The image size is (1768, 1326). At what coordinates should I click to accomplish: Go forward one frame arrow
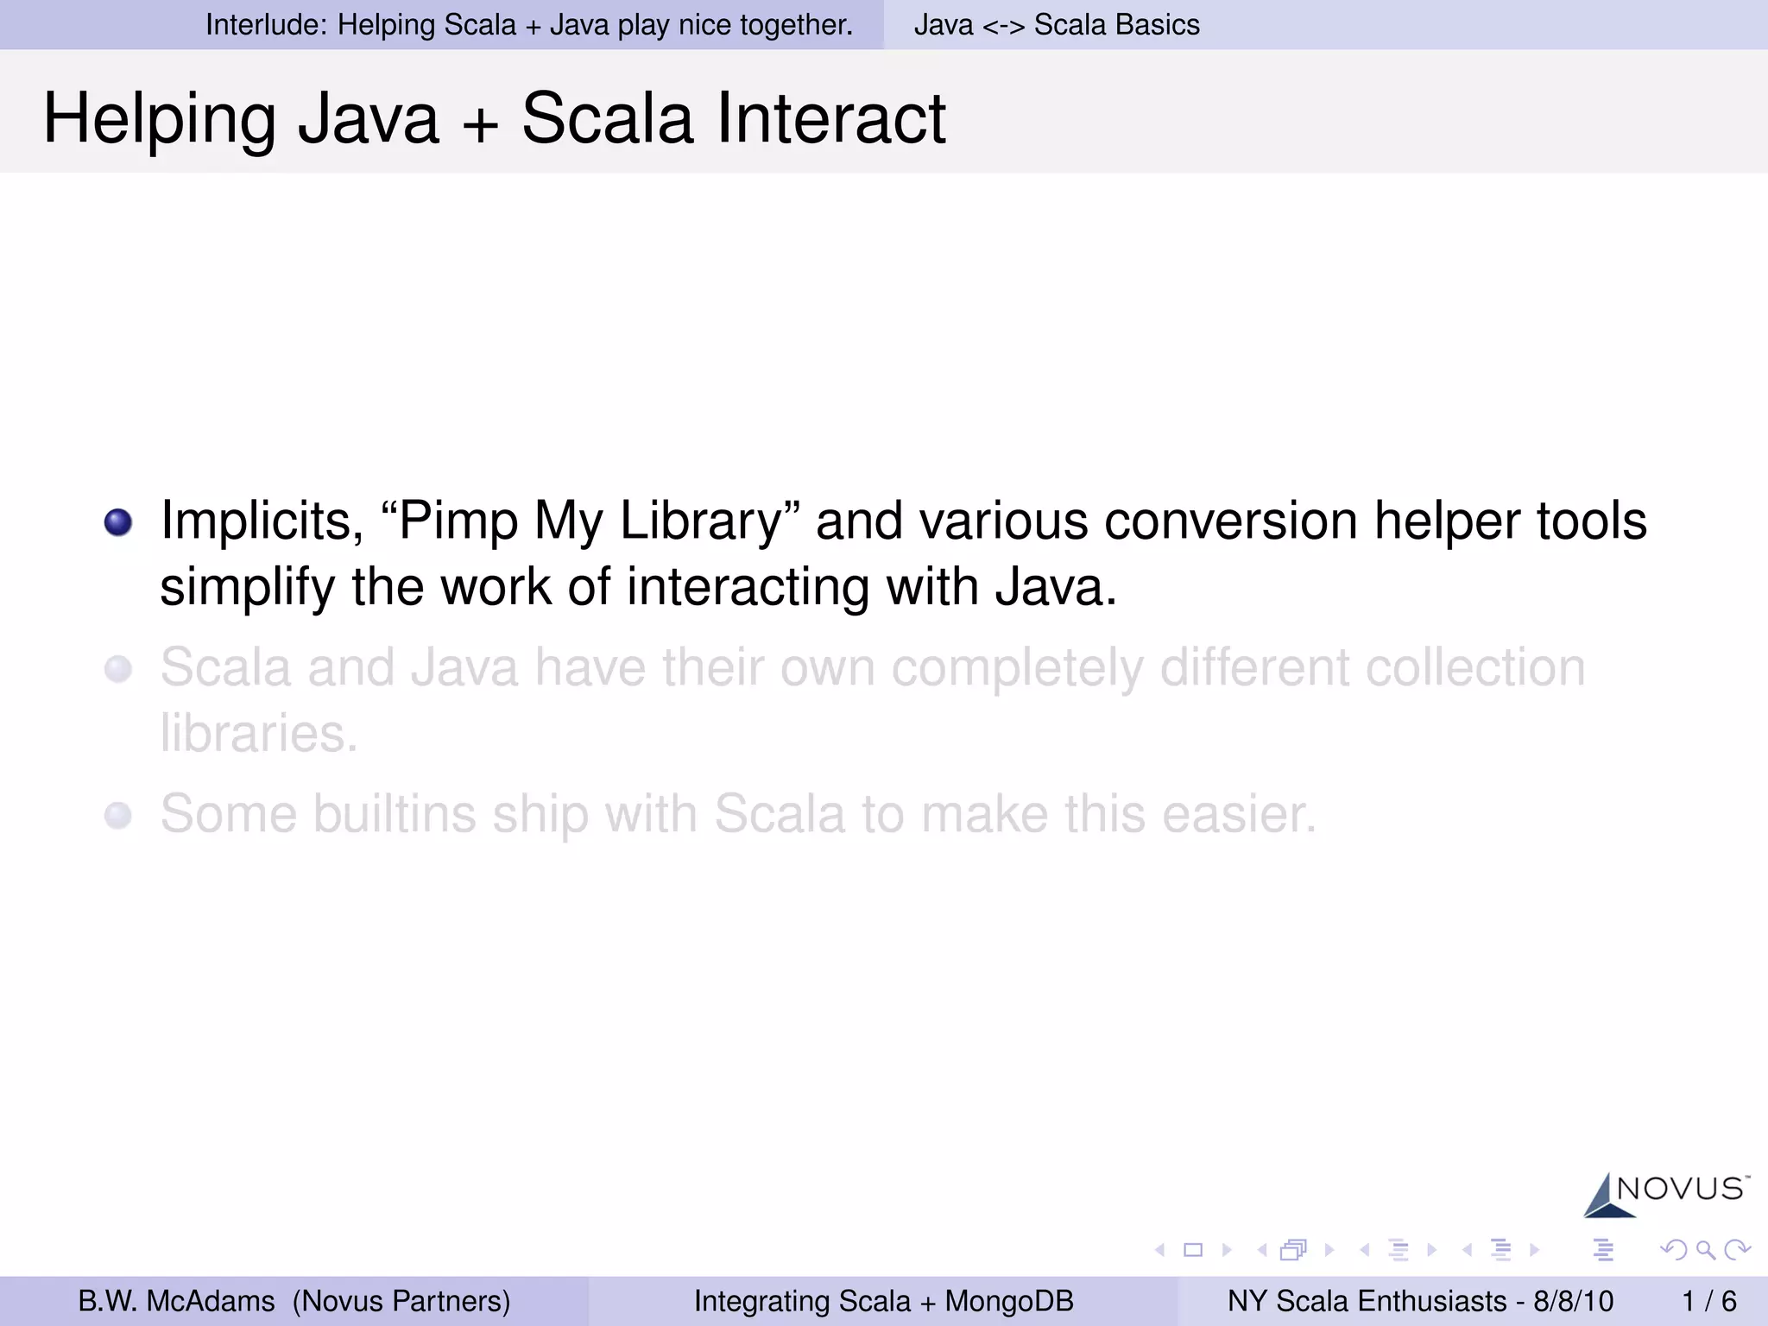[x=1329, y=1250]
